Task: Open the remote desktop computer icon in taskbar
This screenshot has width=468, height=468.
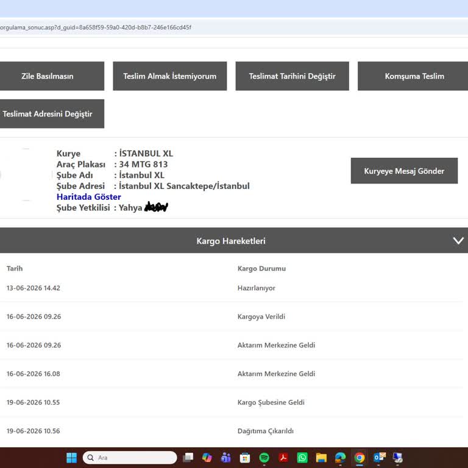Action: pos(397,458)
